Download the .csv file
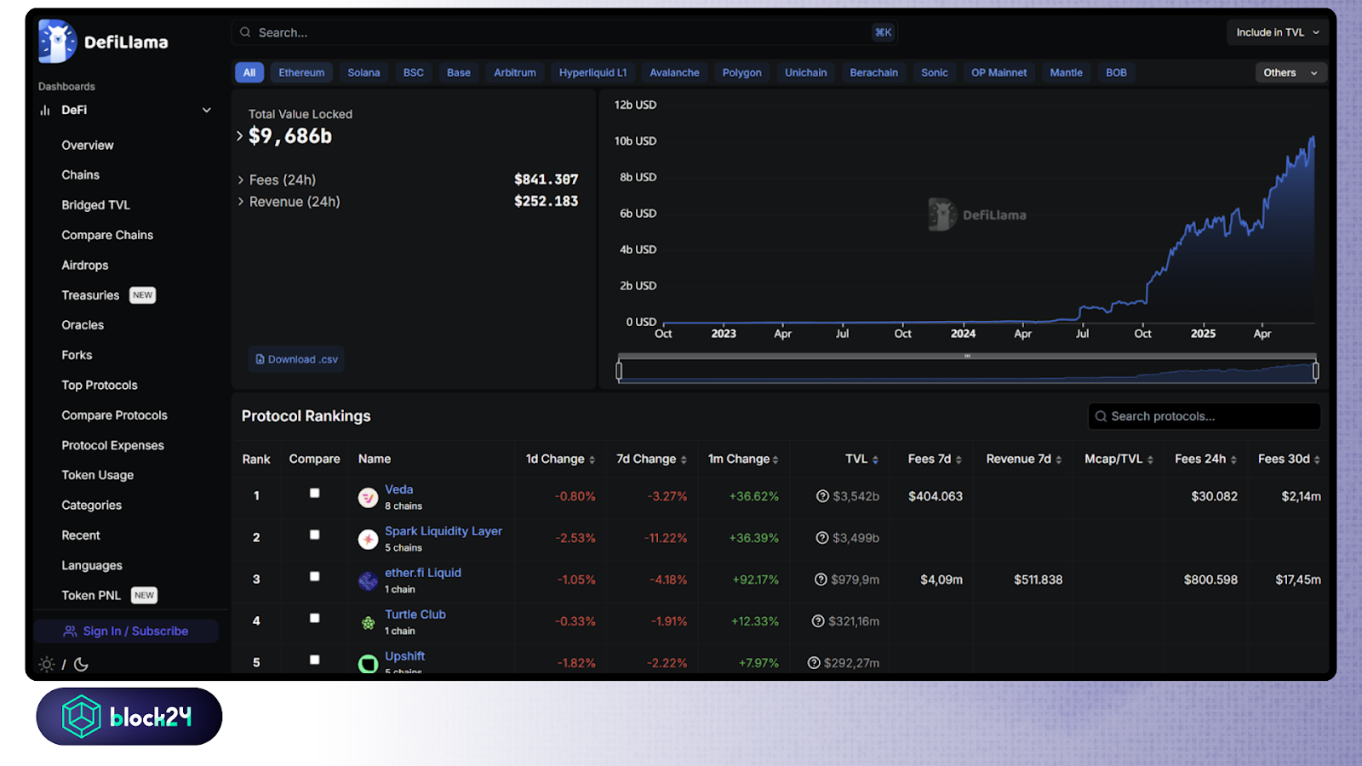1362x766 pixels. 296,359
